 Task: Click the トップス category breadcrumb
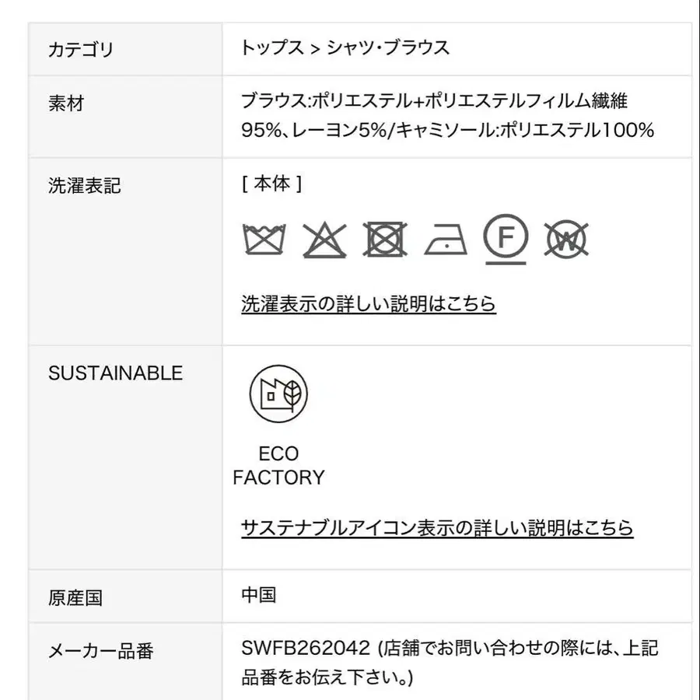coord(272,47)
